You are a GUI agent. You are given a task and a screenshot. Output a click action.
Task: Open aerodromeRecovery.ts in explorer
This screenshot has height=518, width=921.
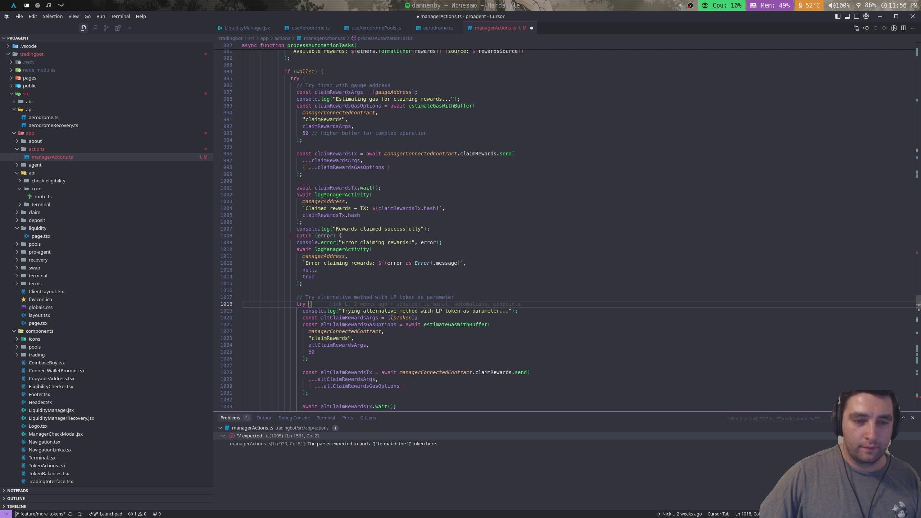106,125
